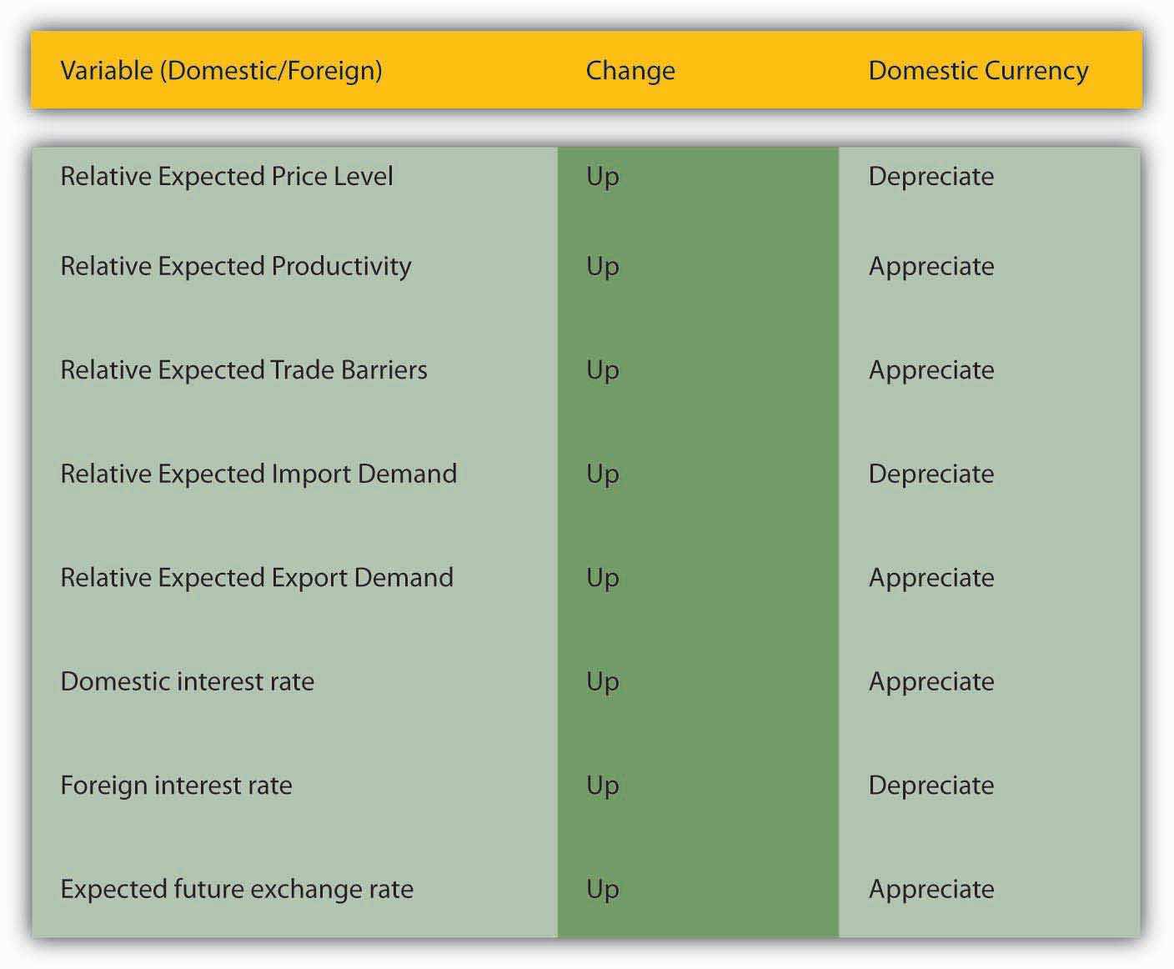Click the "Expected future exchange rate" row label
Screen dimensions: 1174x969
[237, 890]
